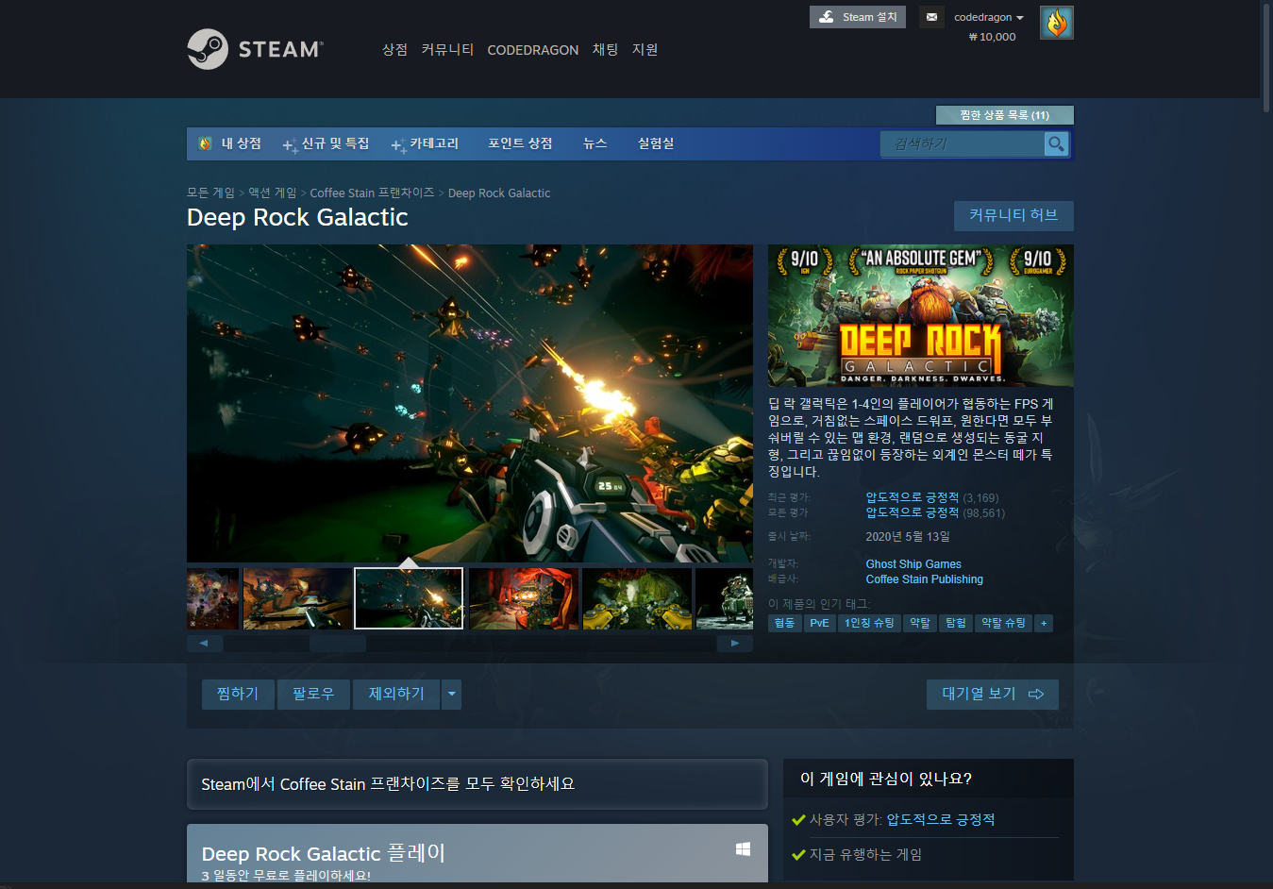This screenshot has height=889, width=1273.
Task: Select the highlighted swarm-shooting thumbnail
Action: point(409,598)
